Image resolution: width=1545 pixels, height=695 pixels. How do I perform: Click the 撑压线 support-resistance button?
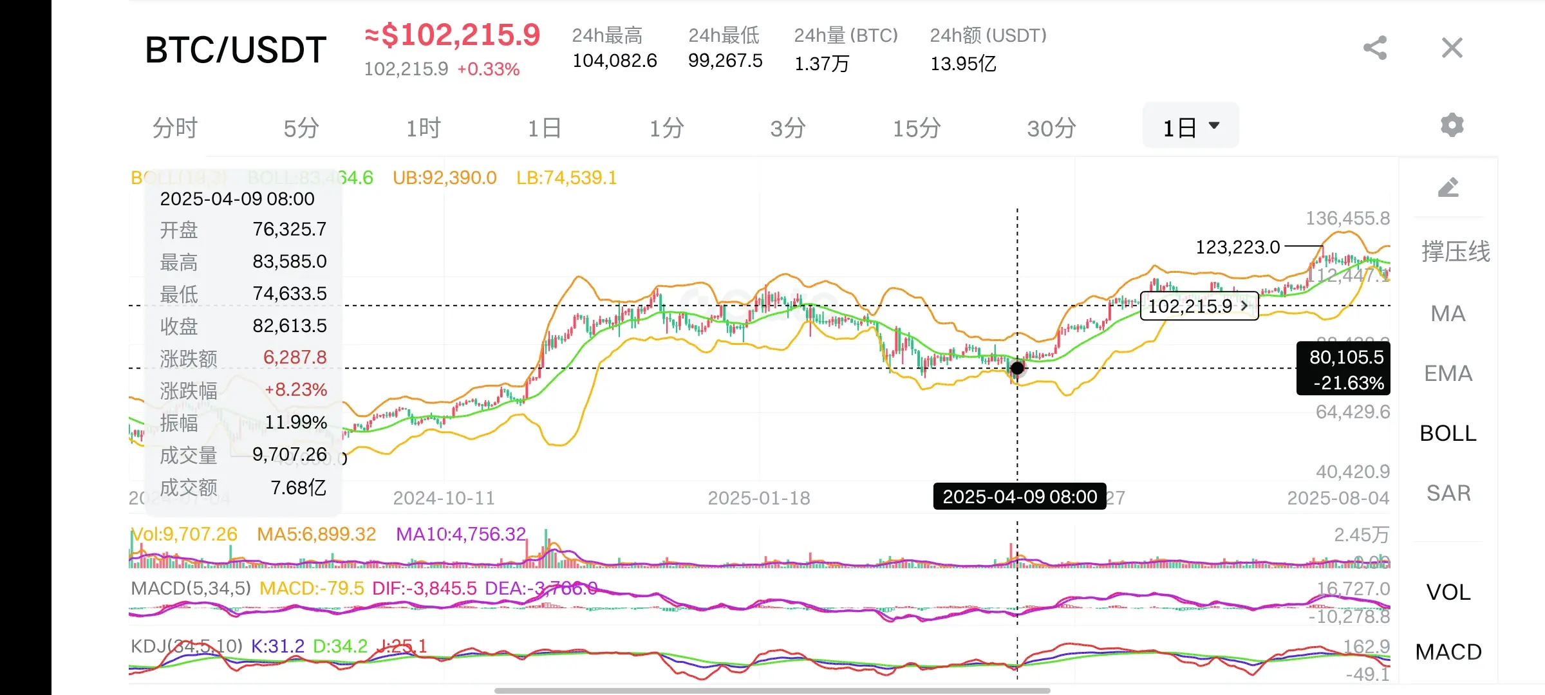pos(1455,252)
